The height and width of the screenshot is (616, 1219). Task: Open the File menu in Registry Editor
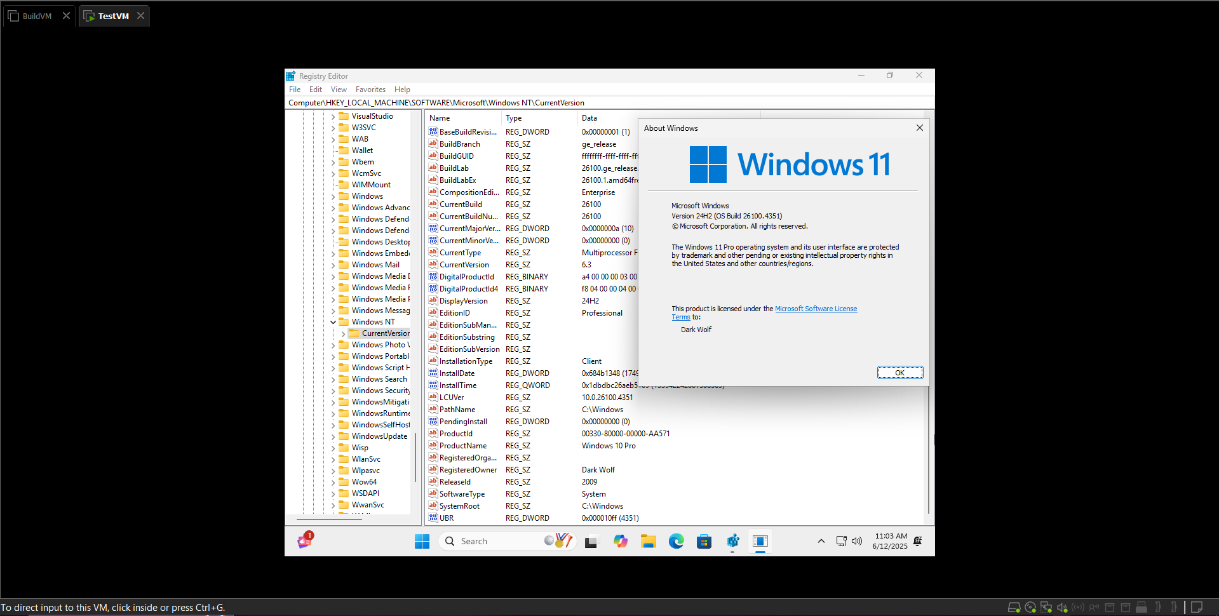[295, 90]
